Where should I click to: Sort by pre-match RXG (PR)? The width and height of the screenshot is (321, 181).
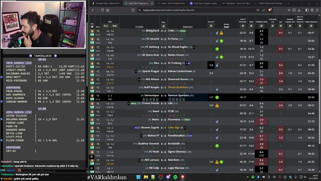coord(114,26)
